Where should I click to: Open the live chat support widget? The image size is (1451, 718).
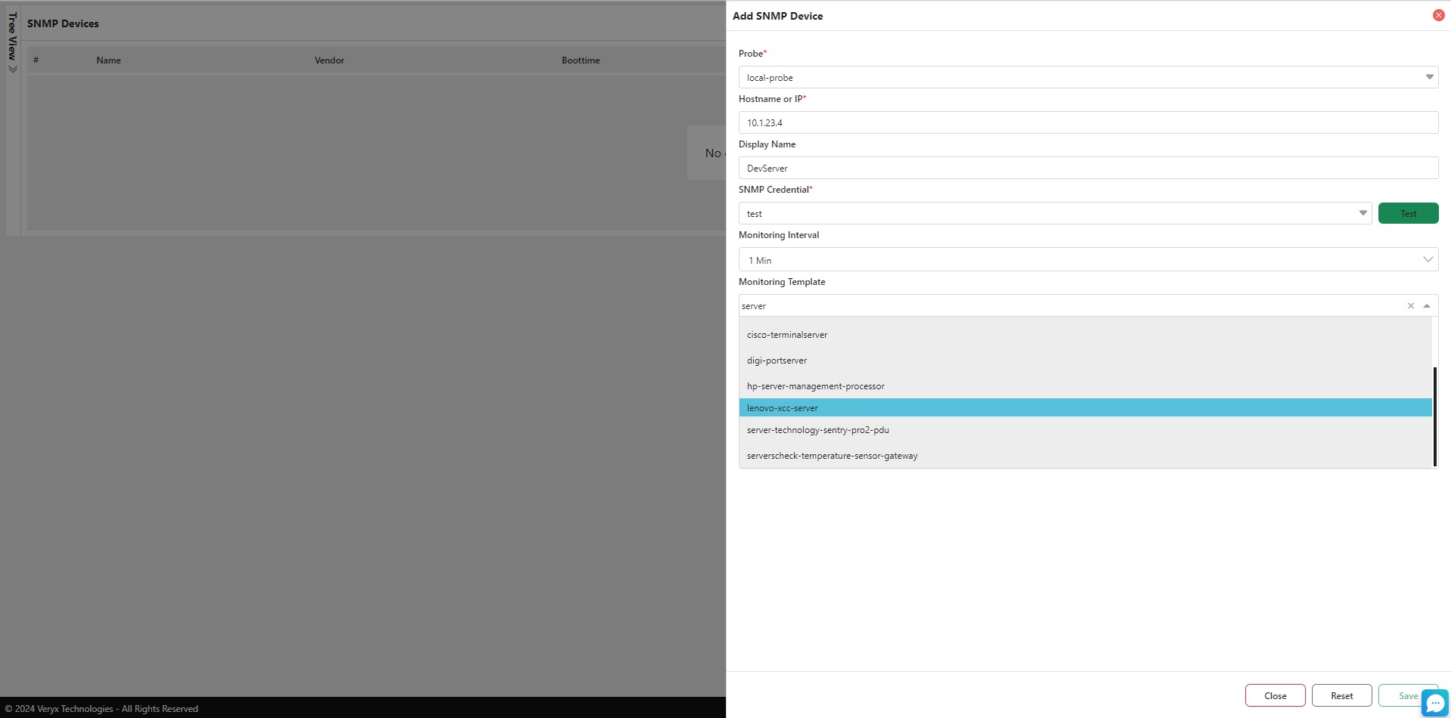[x=1434, y=703]
